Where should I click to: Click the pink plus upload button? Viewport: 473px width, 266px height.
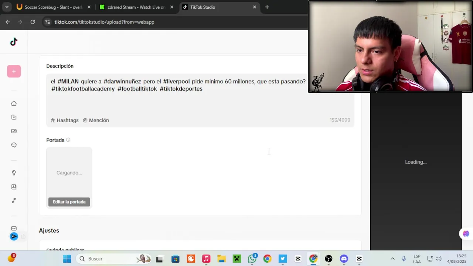coord(14,71)
